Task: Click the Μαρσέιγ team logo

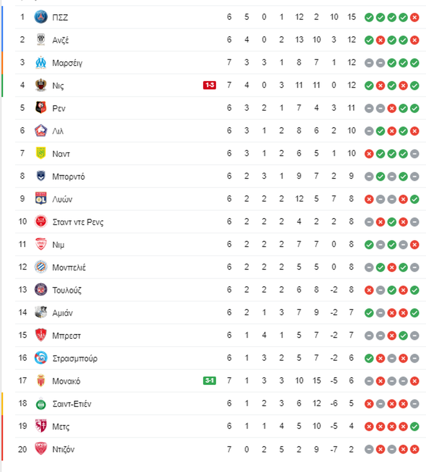Action: click(x=41, y=62)
